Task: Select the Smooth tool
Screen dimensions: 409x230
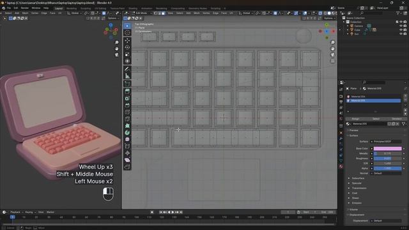Action: (127, 139)
